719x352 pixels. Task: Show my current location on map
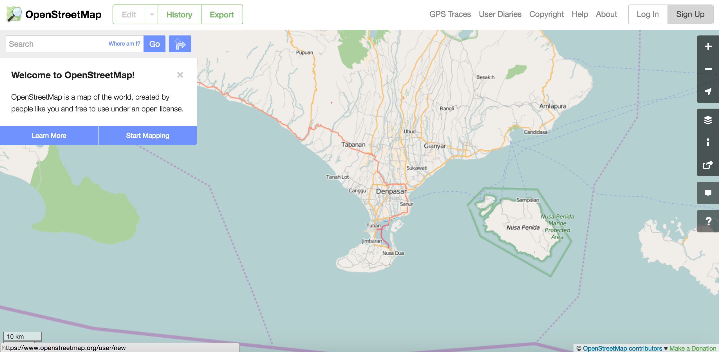pos(708,91)
